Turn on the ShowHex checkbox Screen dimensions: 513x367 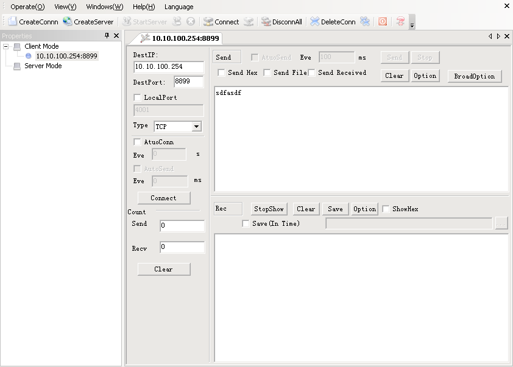[386, 209]
